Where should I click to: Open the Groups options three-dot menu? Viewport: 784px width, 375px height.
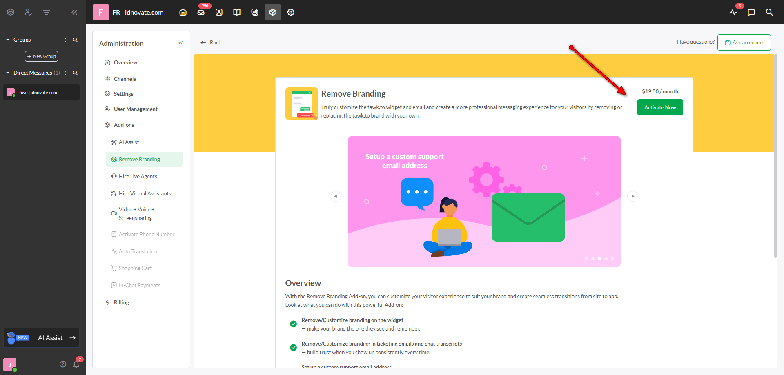[65, 40]
